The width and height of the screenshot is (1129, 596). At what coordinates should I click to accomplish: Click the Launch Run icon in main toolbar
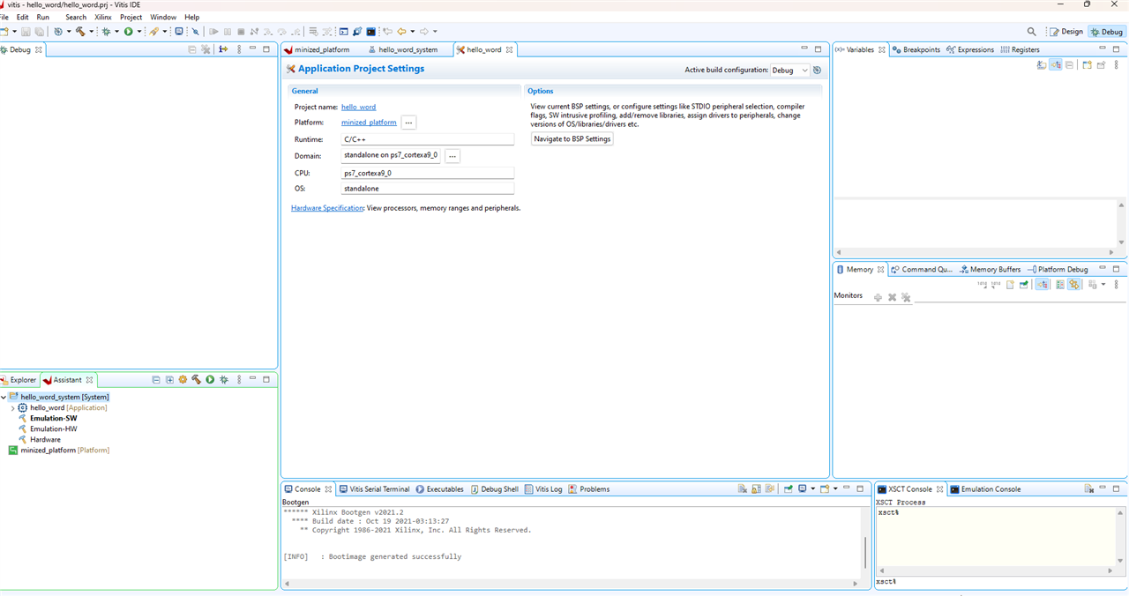129,32
